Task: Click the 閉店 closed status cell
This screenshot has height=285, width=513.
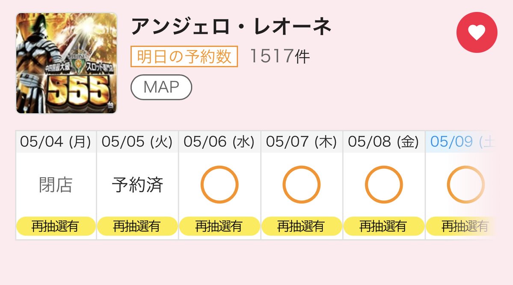Action: pos(56,185)
